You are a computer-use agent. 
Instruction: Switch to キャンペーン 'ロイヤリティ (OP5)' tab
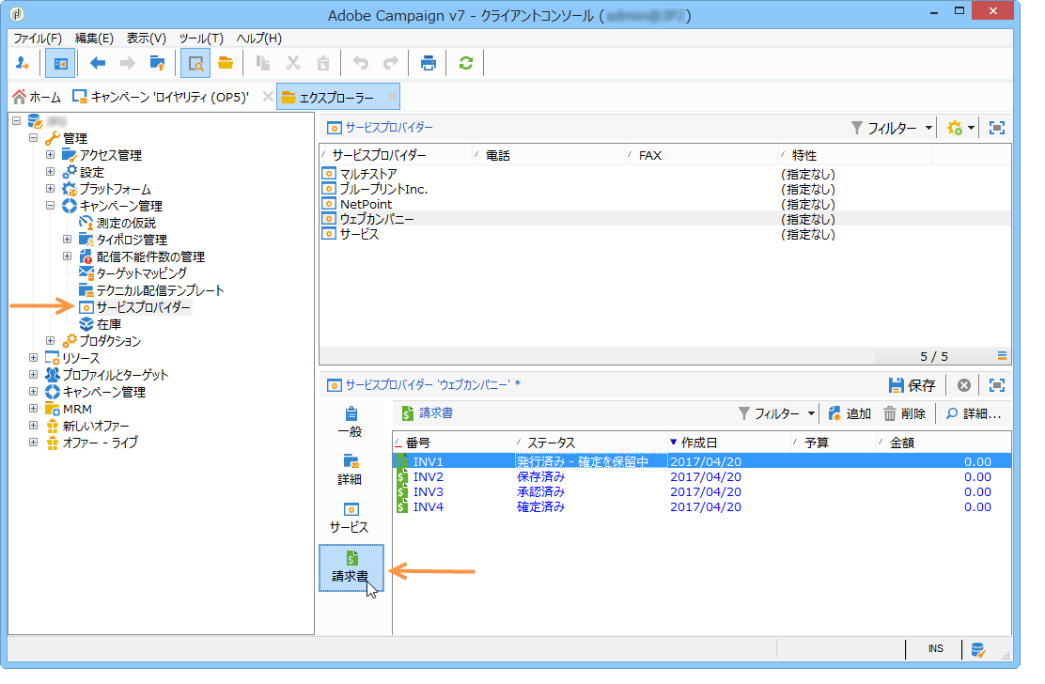(161, 97)
